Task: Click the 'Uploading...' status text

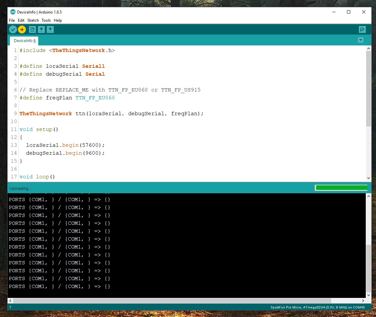Action: click(x=20, y=189)
